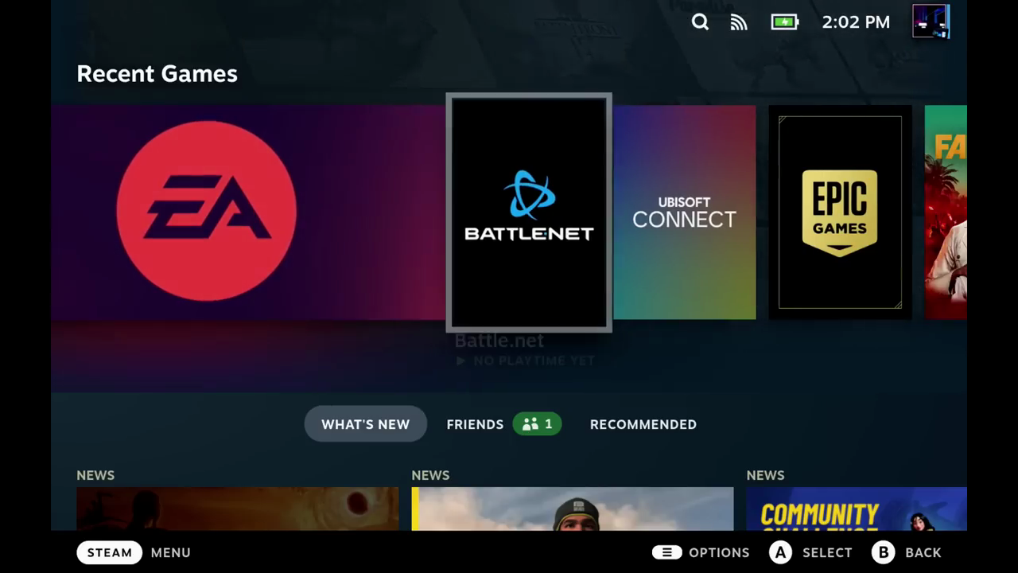
Task: Switch to the Recommended tab
Action: [x=643, y=424]
